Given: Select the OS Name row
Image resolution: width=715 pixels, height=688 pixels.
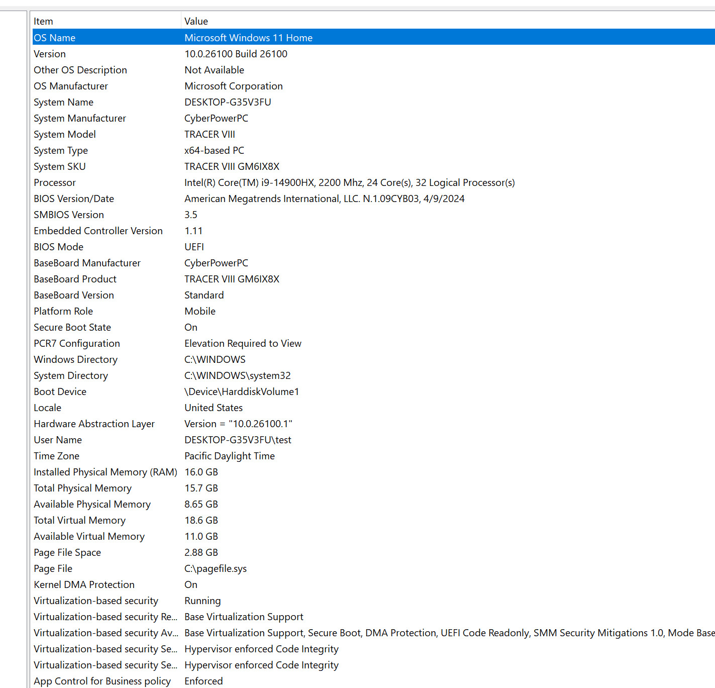Looking at the screenshot, I should tap(373, 38).
